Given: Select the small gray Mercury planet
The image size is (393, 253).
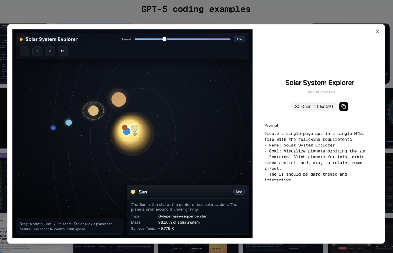Looking at the screenshot, I should [x=135, y=134].
